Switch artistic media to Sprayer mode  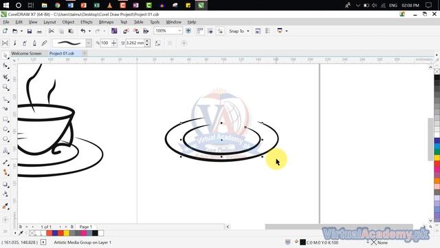coord(25,43)
